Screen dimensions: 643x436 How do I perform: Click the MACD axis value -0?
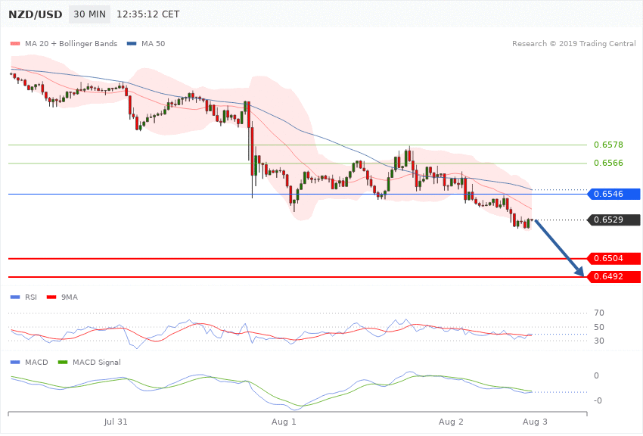[x=598, y=400]
